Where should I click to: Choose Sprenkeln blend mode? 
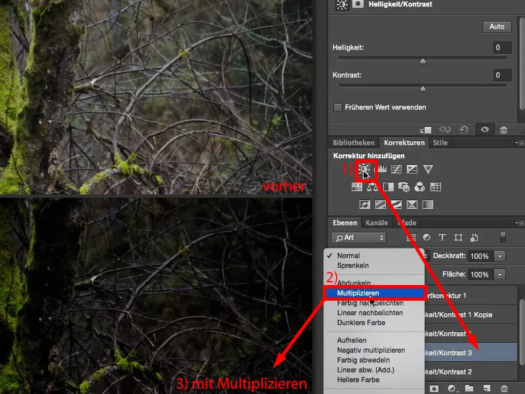tap(374, 265)
